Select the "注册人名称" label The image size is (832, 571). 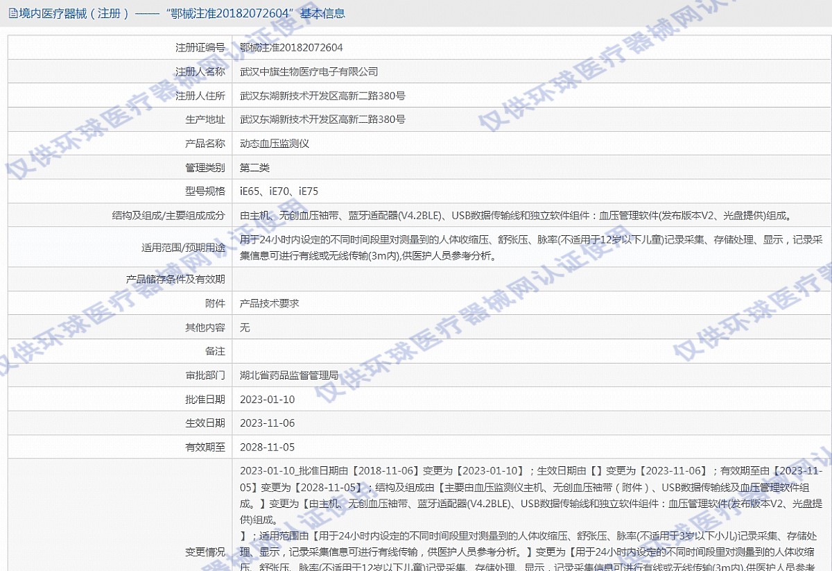pyautogui.click(x=200, y=71)
